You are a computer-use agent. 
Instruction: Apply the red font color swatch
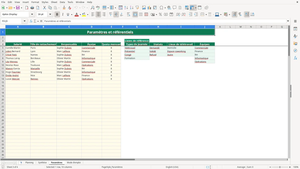pyautogui.click(x=76, y=15)
